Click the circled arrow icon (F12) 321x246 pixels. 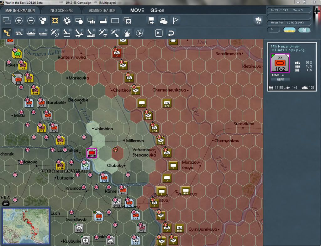(139, 33)
